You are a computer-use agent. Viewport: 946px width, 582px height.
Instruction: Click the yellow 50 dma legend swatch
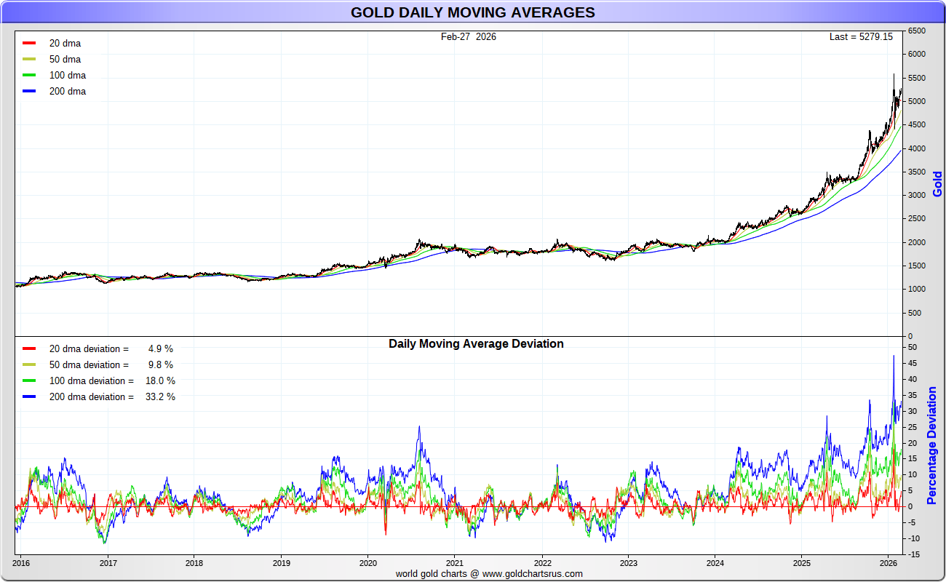[29, 60]
